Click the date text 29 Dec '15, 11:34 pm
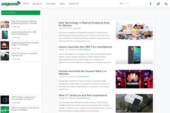This screenshot has height=113, width=170. coord(67,50)
